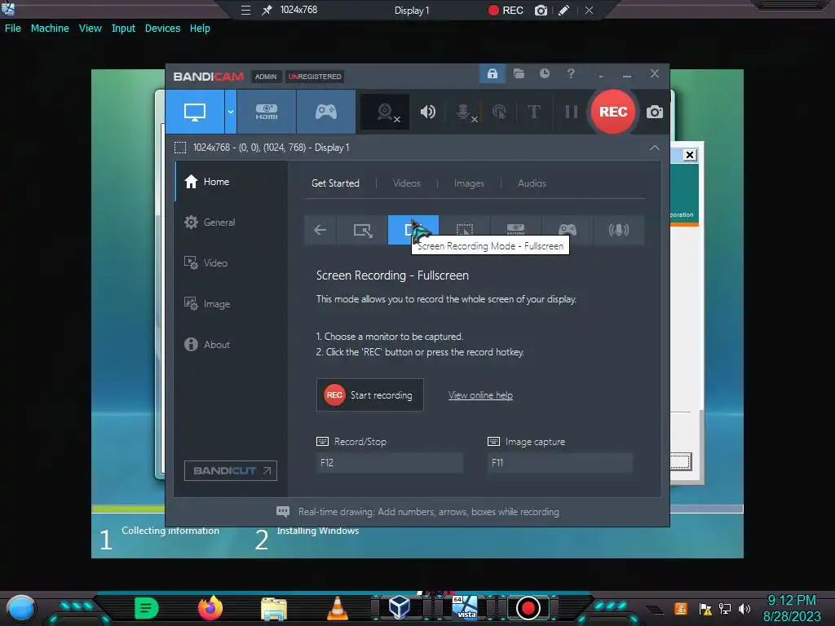835x626 pixels.
Task: Close the background installer dialog with X
Action: [690, 155]
